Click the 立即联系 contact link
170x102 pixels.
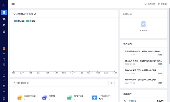(x=132, y=101)
